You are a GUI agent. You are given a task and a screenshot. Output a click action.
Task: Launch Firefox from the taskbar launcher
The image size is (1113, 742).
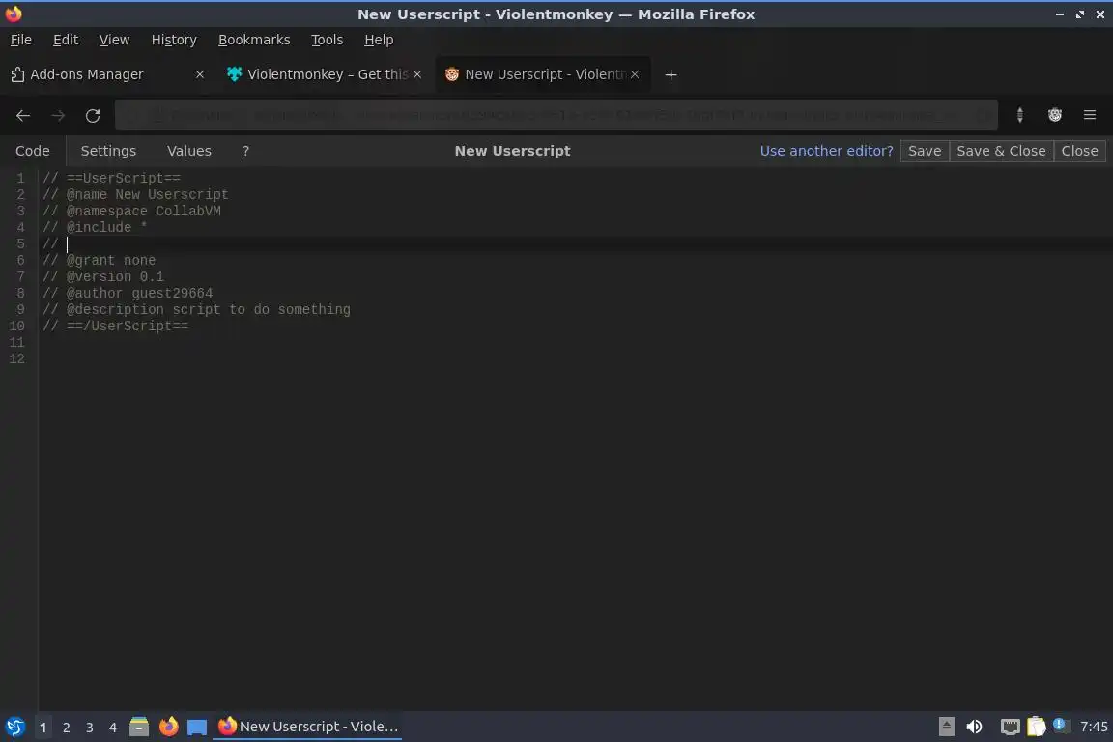[x=168, y=727]
